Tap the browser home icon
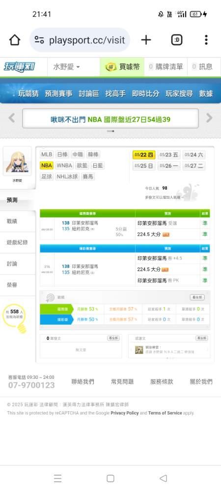This screenshot has width=221, height=492. 14,40
